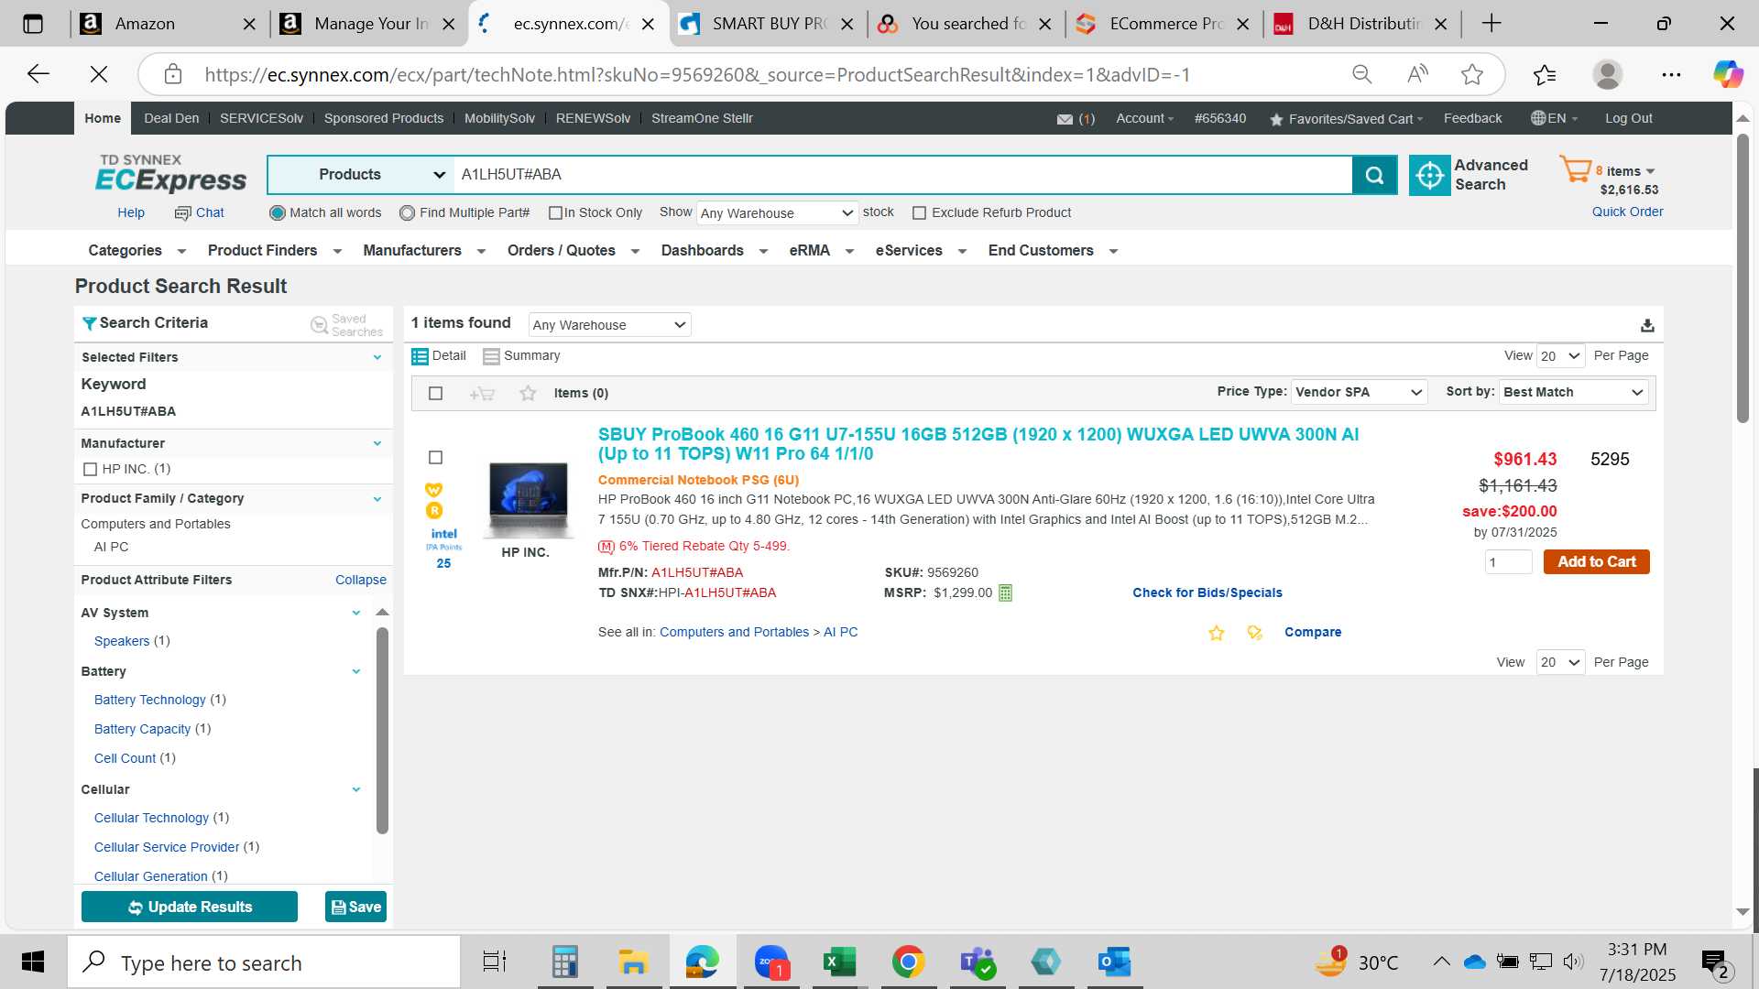The height and width of the screenshot is (989, 1759).
Task: Open the Product Finders menu
Action: tap(275, 251)
